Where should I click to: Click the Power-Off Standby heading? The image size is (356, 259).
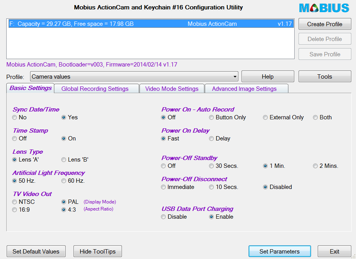(190, 158)
